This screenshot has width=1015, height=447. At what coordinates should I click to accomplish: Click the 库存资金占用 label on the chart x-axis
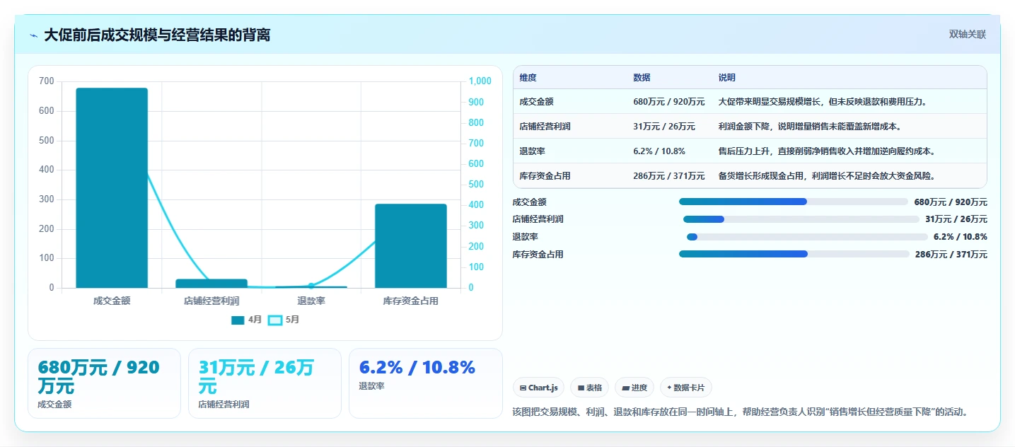411,301
